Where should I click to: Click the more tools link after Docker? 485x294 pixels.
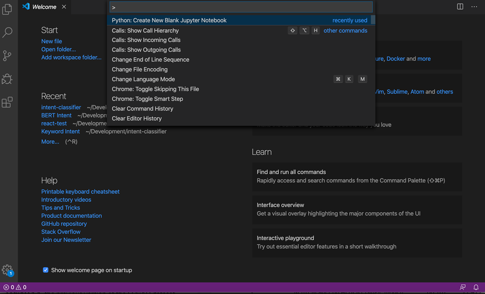click(424, 59)
